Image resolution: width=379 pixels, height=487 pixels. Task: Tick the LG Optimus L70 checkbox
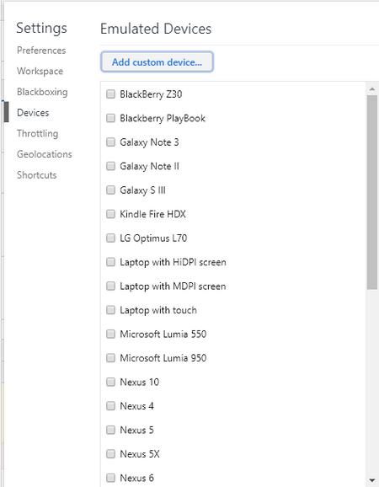tap(110, 238)
